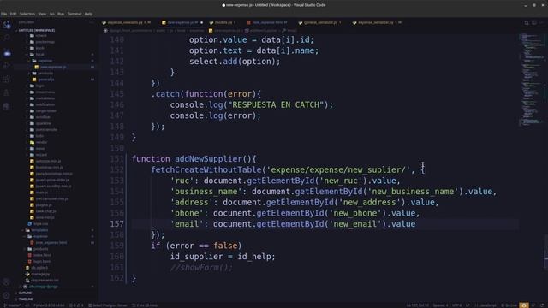Viewport: 548px width, 308px height.
Task: Open the Explorer panel more actions ellipsis
Action: (92, 22)
